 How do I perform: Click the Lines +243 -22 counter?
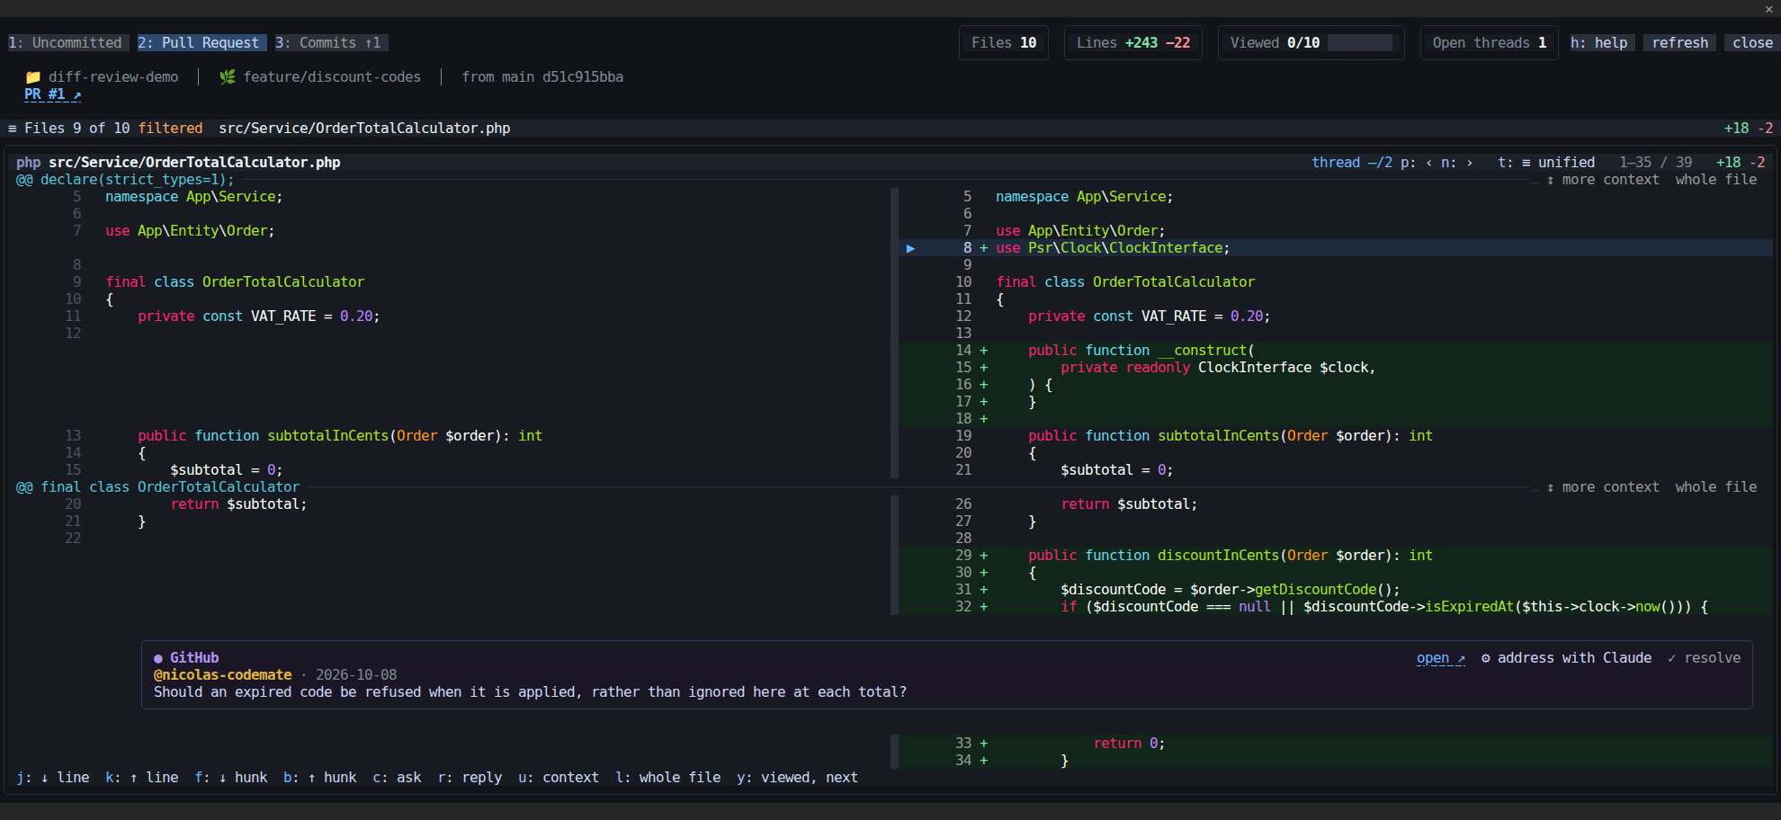[x=1133, y=42]
